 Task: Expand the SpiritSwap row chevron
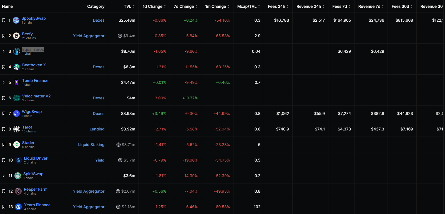click(x=4, y=176)
